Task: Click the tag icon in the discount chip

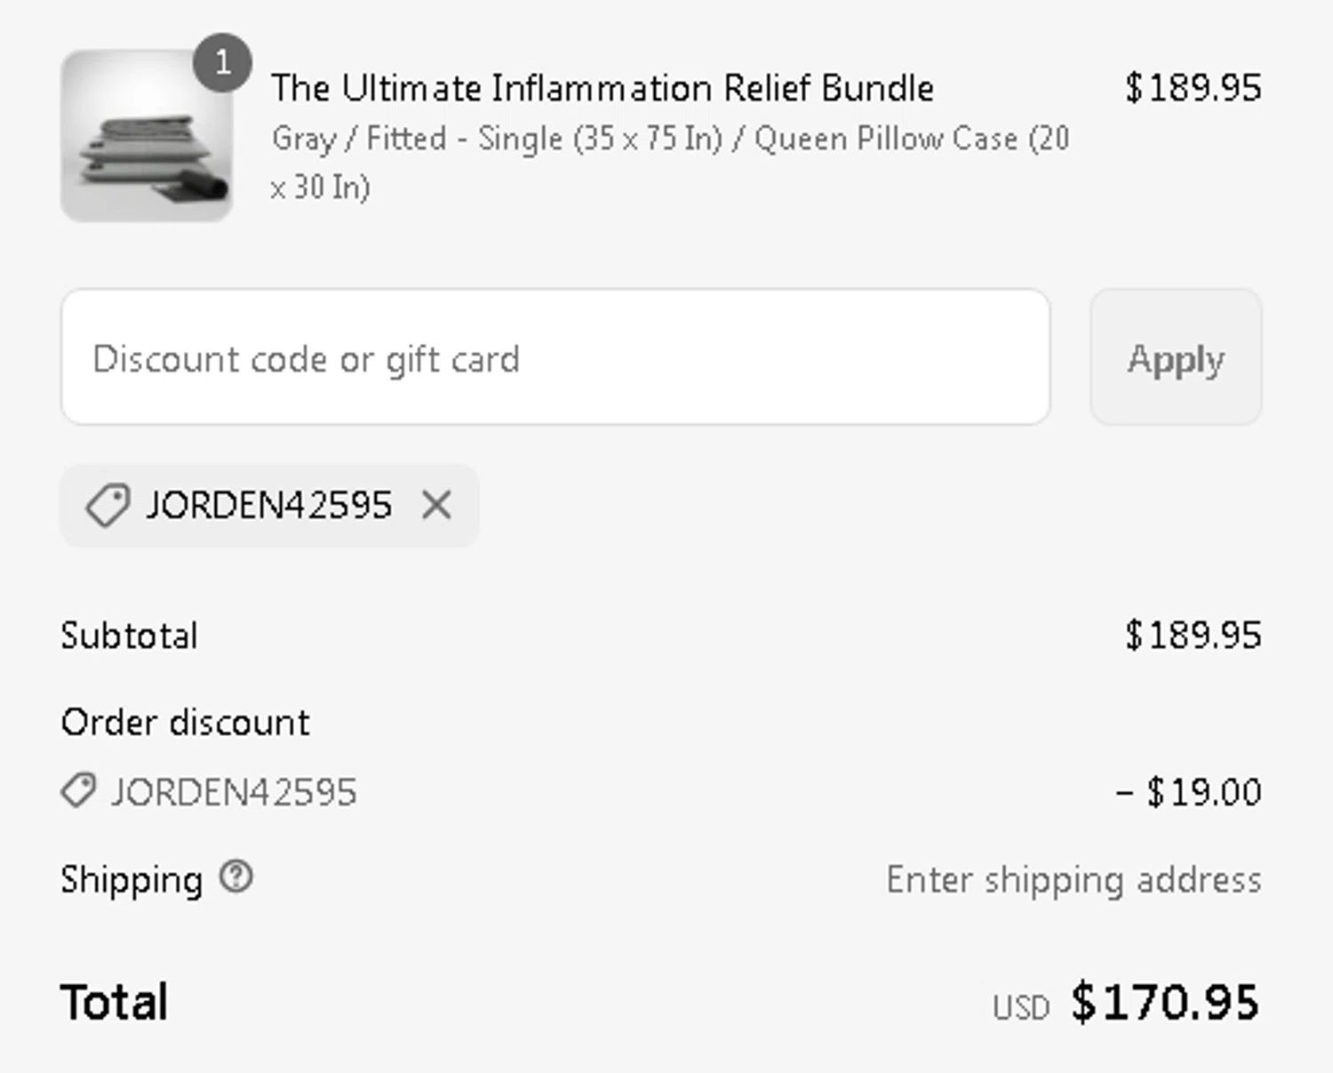Action: (108, 505)
